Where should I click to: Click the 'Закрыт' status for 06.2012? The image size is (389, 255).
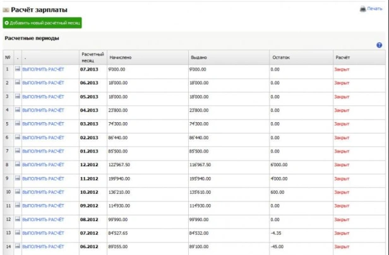342,247
